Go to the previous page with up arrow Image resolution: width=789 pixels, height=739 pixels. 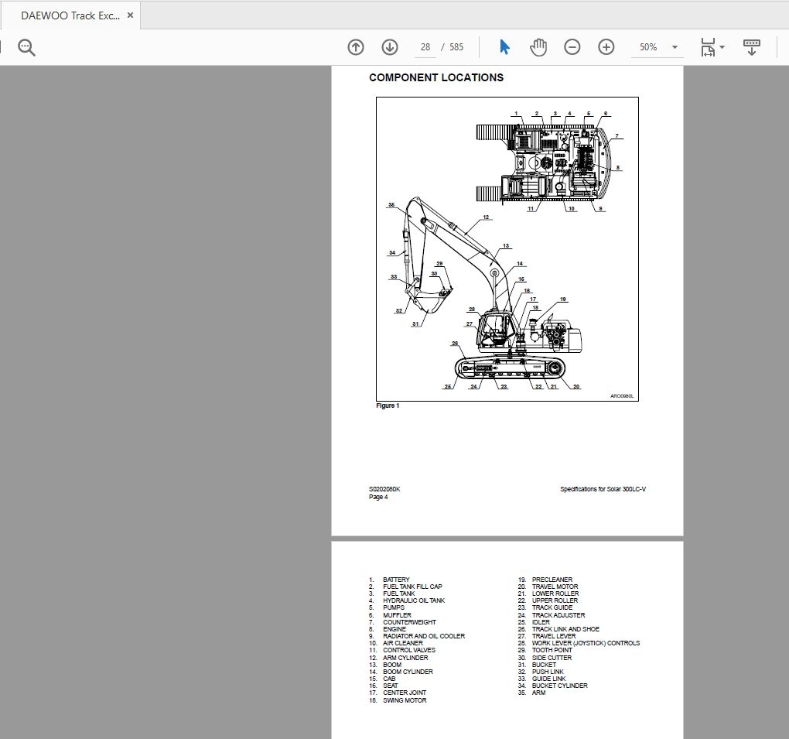(x=355, y=47)
